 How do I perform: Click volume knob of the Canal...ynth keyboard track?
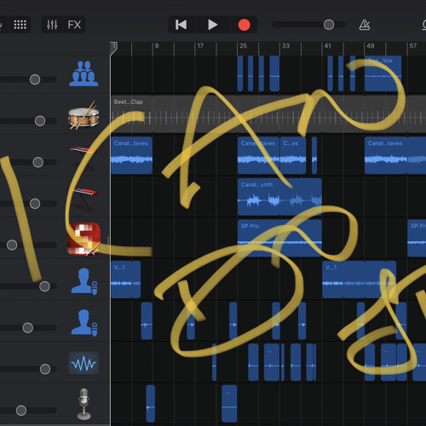tap(35, 204)
